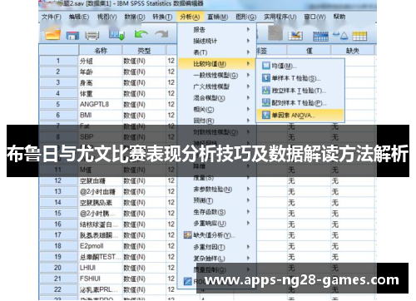
Task: Select 复杂抽样(L) menu entry
Action: coord(216,259)
